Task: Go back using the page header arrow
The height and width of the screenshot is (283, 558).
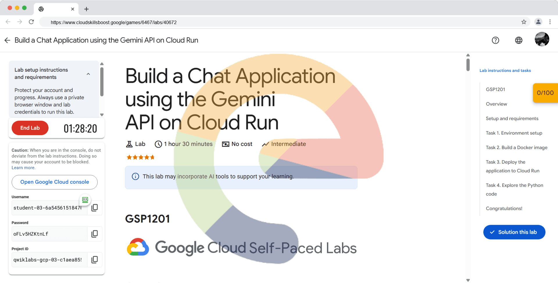Action: [7, 40]
